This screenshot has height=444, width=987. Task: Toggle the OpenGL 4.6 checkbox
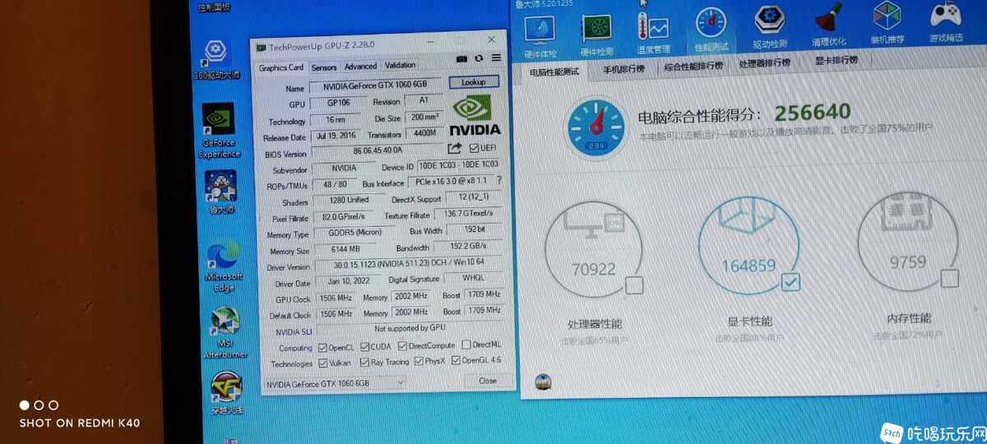click(x=455, y=360)
